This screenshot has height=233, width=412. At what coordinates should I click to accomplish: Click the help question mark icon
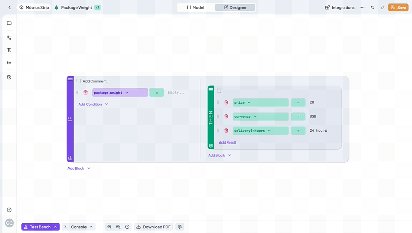[x=9, y=210]
